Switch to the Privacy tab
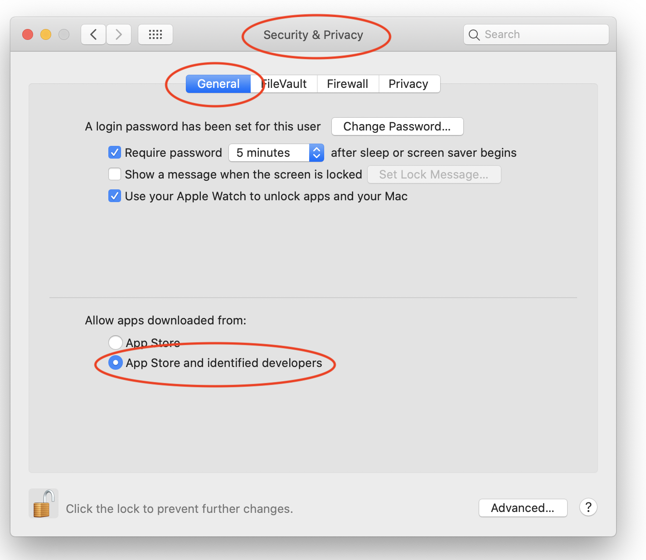Image resolution: width=646 pixels, height=560 pixels. click(x=409, y=84)
